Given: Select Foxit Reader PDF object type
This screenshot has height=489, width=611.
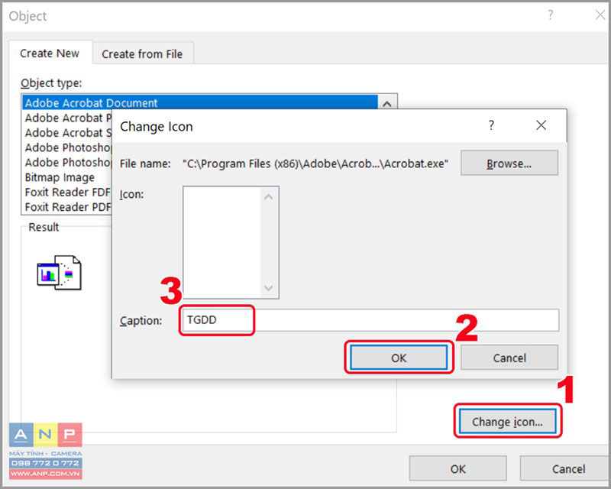Looking at the screenshot, I should 67,207.
